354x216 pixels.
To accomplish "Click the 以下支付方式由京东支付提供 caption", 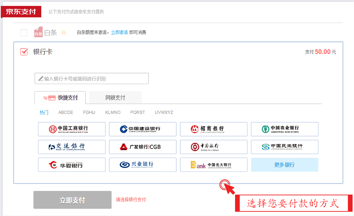I will (76, 12).
